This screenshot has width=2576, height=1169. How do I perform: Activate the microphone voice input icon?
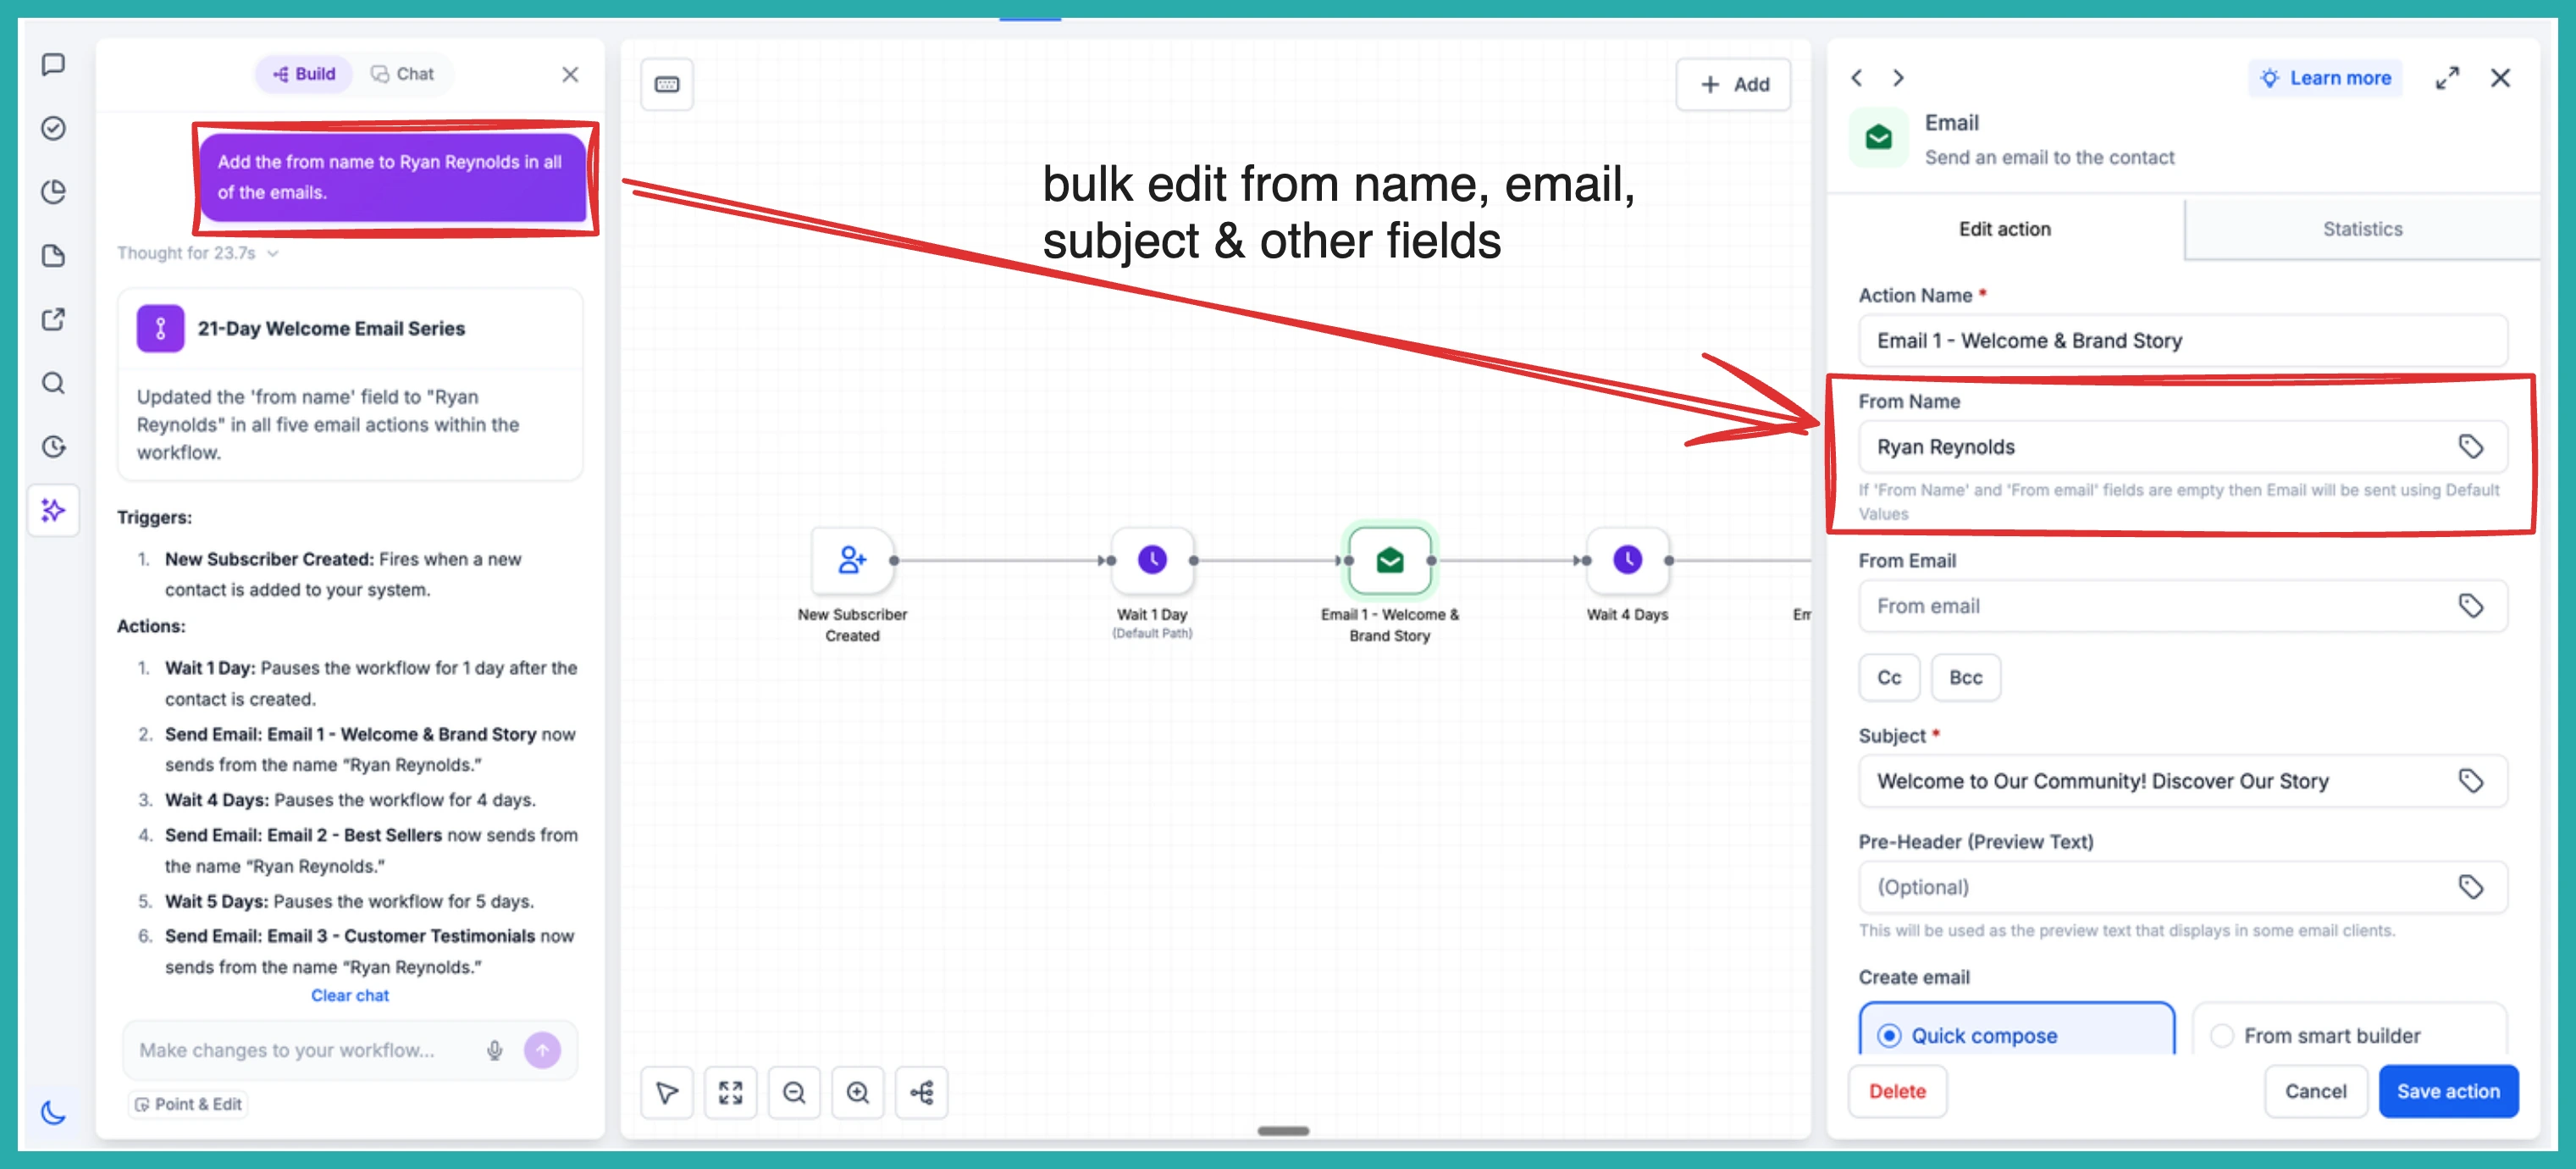(494, 1050)
